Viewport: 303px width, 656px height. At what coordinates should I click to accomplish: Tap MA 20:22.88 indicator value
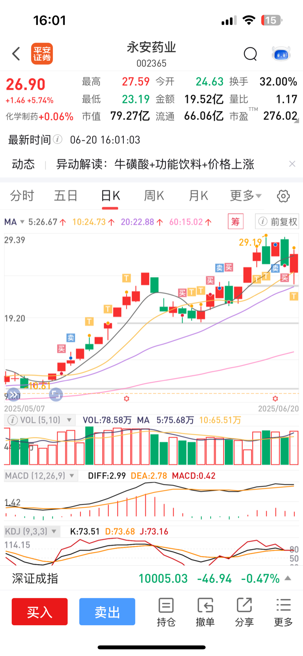[142, 222]
